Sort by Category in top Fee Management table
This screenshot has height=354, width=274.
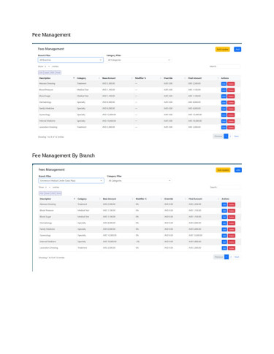pyautogui.click(x=88, y=78)
